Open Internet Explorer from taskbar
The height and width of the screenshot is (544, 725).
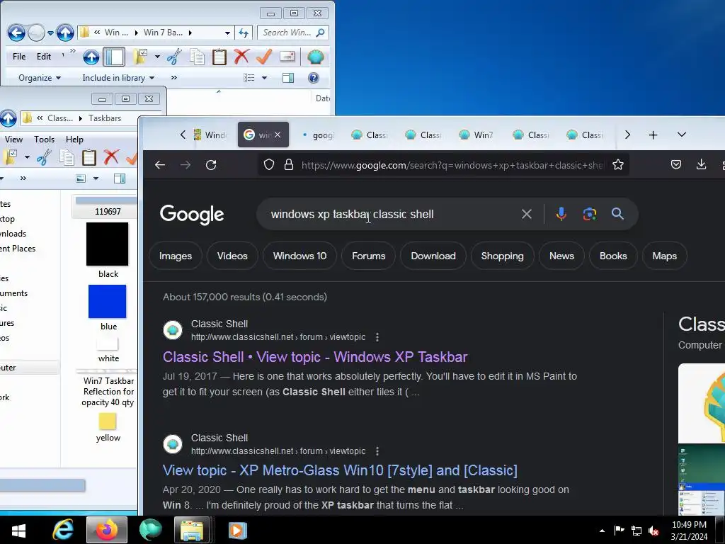pyautogui.click(x=62, y=530)
